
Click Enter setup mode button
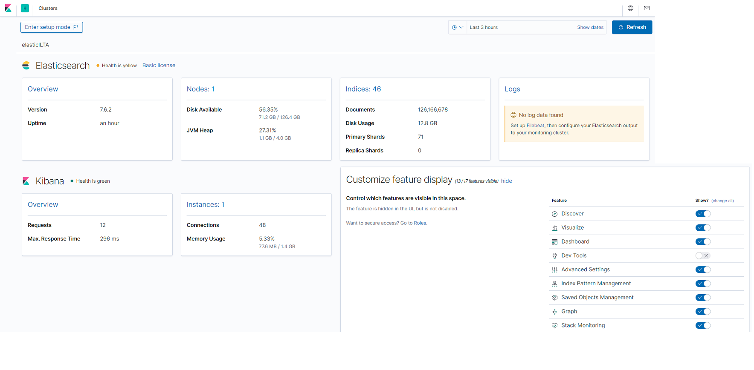point(52,27)
